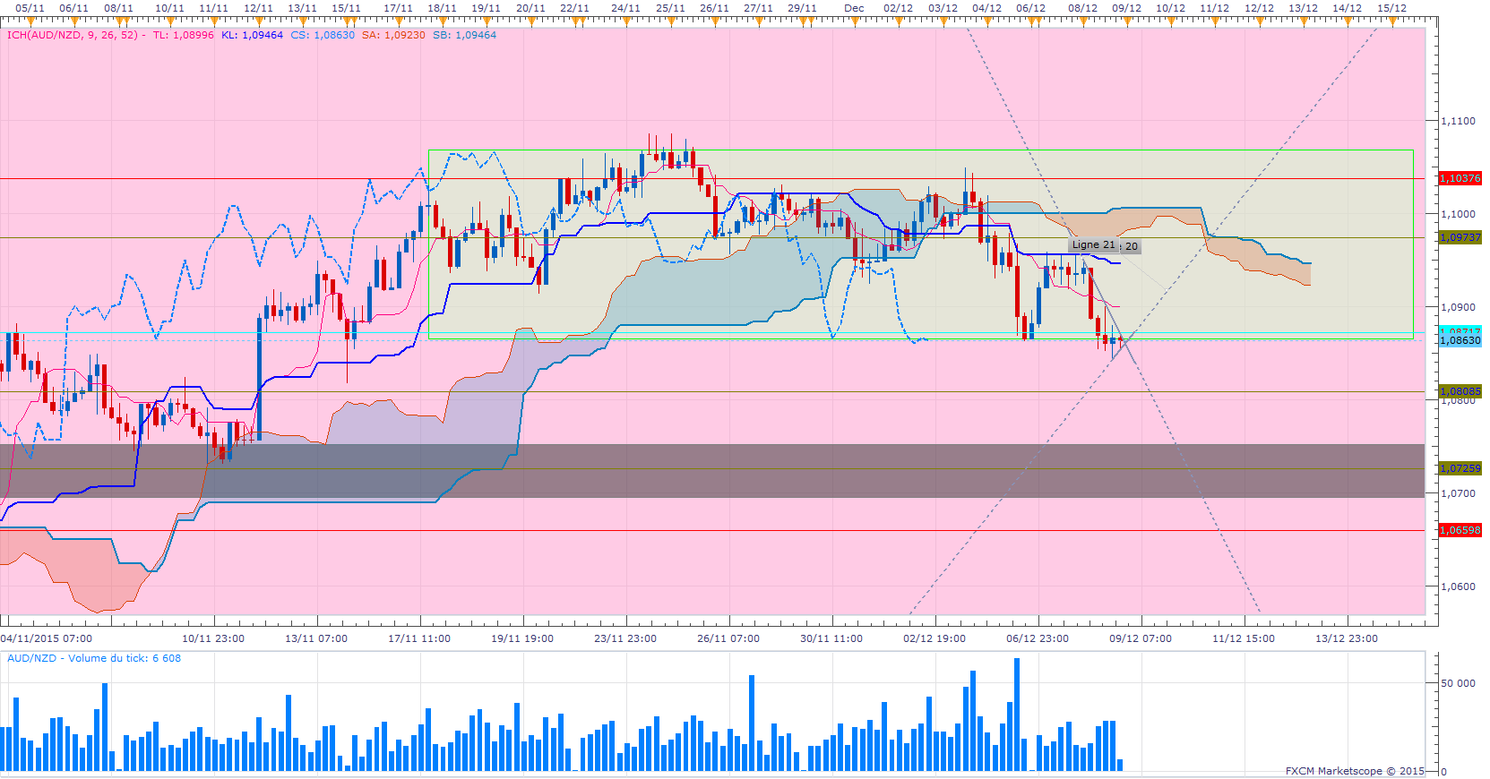Click the SA: 1,09230 legend value
This screenshot has width=1490, height=779.
393,35
